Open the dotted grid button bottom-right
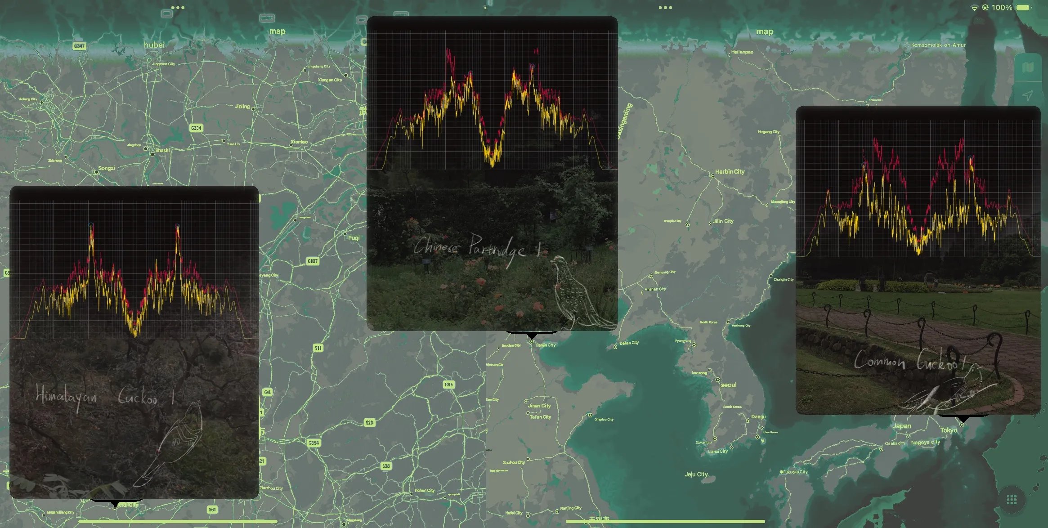The height and width of the screenshot is (528, 1048). pos(1012,499)
